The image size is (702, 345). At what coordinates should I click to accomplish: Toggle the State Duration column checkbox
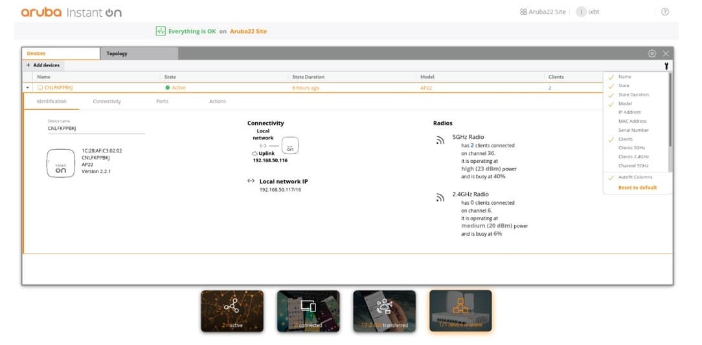[611, 95]
